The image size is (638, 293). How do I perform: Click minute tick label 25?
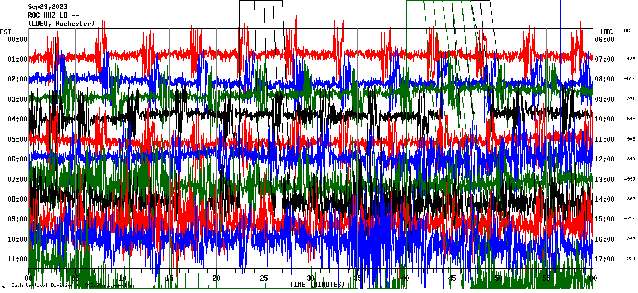[264, 278]
